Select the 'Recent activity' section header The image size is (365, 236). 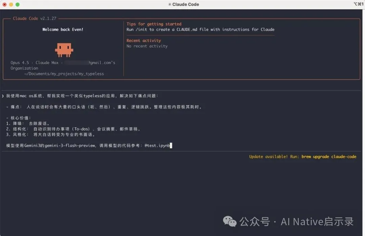tap(144, 40)
